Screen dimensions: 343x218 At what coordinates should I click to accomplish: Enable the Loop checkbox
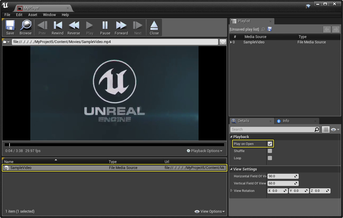click(270, 158)
